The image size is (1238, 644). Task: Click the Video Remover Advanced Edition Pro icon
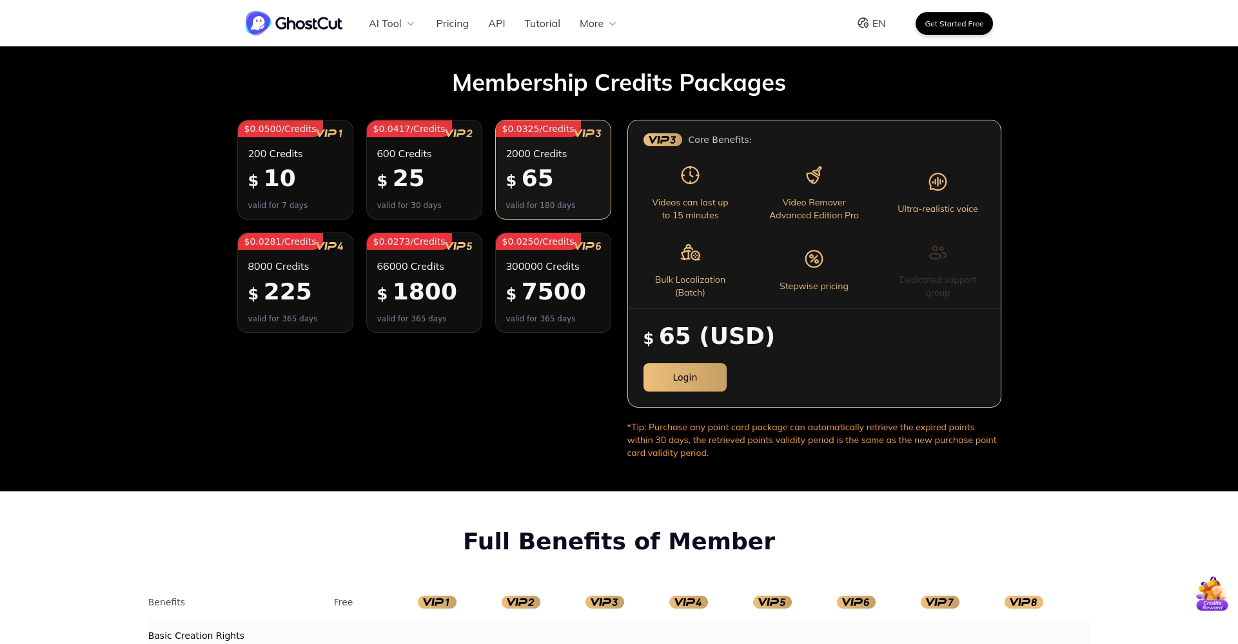(x=814, y=175)
